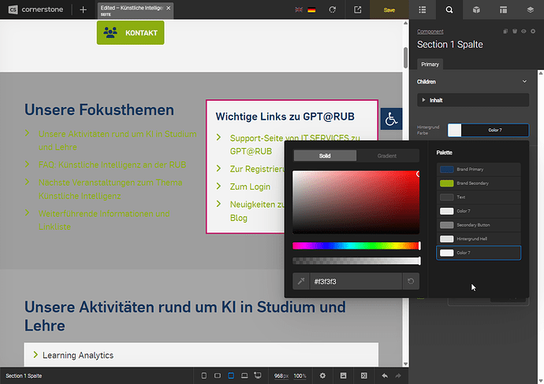Image resolution: width=544 pixels, height=384 pixels.
Task: Close the Edited Künstliche Intelligenz tab
Action: (168, 8)
